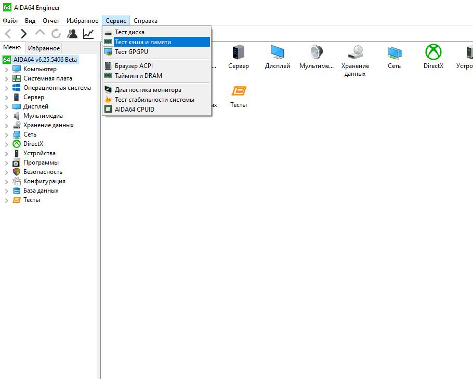Screen dimensions: 473x379
Task: Select Конфигурация in the tree
Action: tap(44, 181)
